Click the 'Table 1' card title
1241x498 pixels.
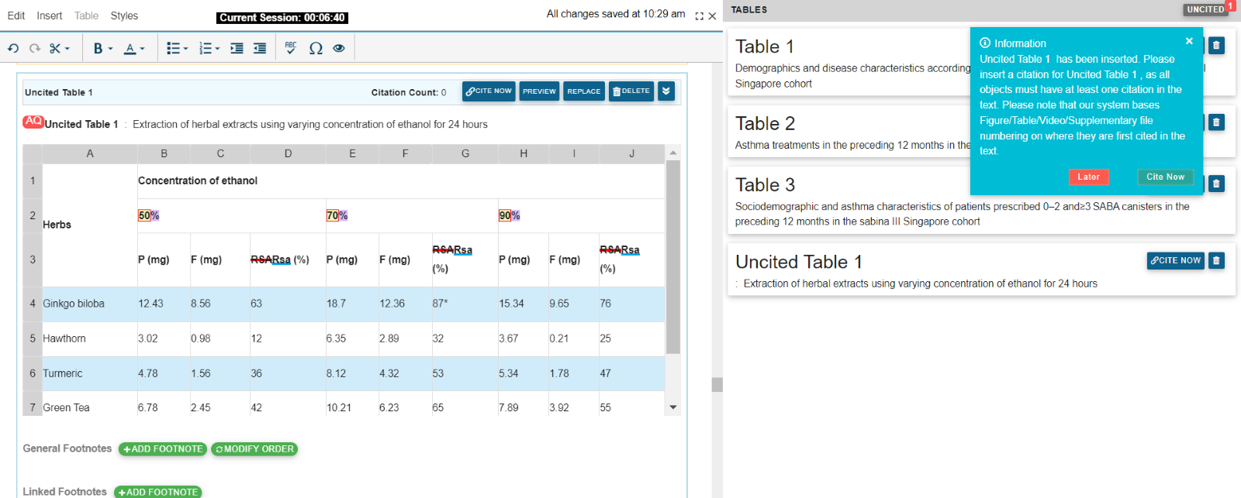765,46
